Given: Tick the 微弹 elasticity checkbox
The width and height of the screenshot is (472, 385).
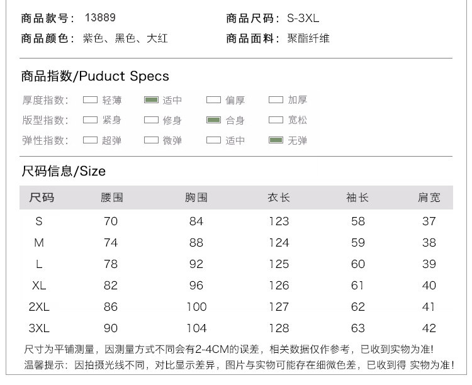Looking at the screenshot, I should [151, 140].
